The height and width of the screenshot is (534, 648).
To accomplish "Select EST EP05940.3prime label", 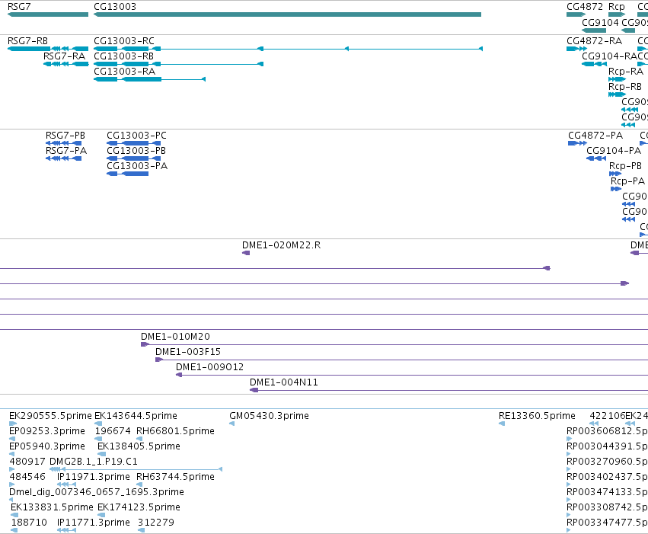I will click(x=46, y=446).
